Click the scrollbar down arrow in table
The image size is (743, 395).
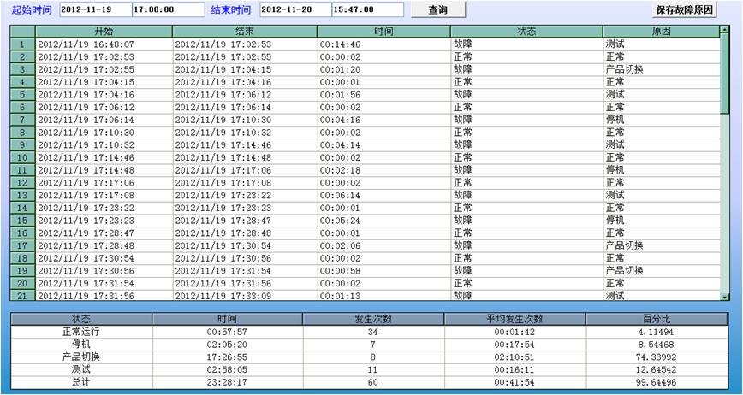tap(724, 296)
